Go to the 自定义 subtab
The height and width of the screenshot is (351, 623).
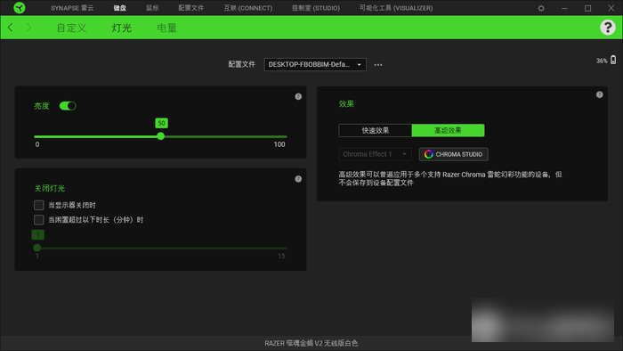[71, 28]
